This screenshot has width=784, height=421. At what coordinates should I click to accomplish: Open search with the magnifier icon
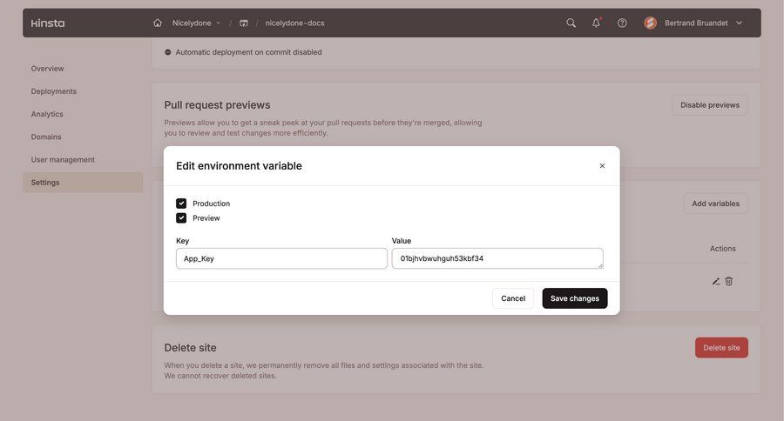click(571, 23)
